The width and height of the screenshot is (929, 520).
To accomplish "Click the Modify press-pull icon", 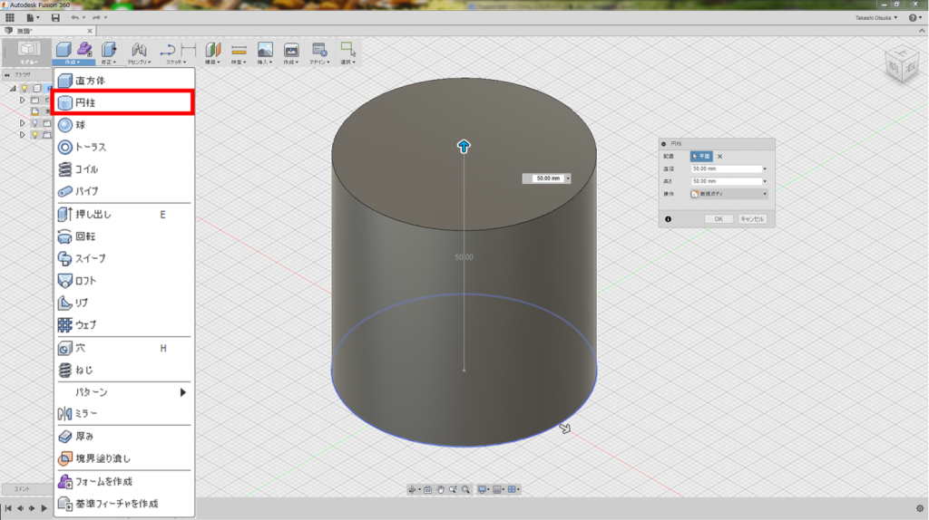I will [109, 49].
